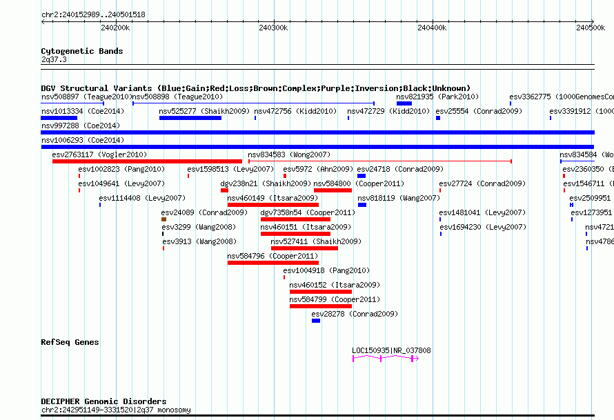This screenshot has width=614, height=420.
Task: Select the nsv525277 (Shaikh2009) blue bar
Action: tap(190, 118)
